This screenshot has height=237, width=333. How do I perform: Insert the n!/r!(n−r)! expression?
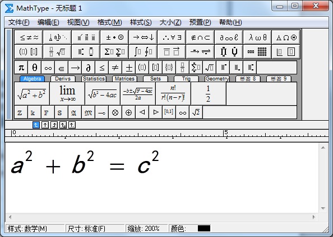click(x=173, y=93)
